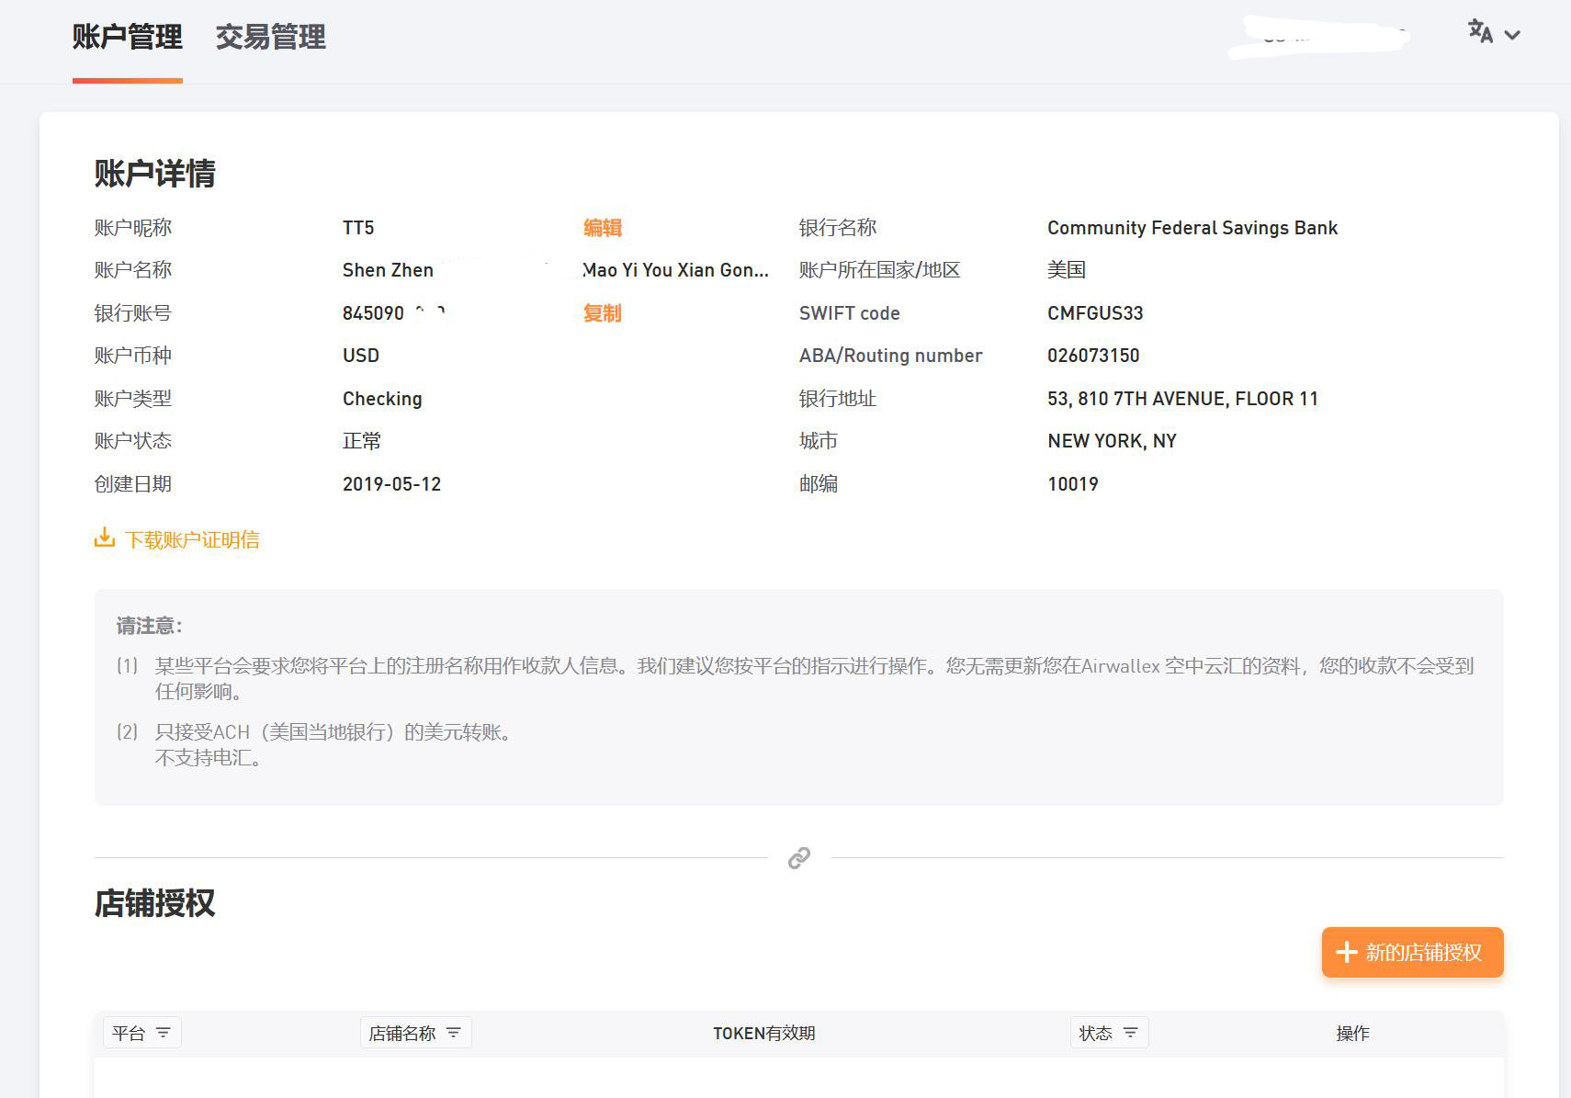
Task: Click 编辑 to edit the account nickname
Action: [601, 227]
